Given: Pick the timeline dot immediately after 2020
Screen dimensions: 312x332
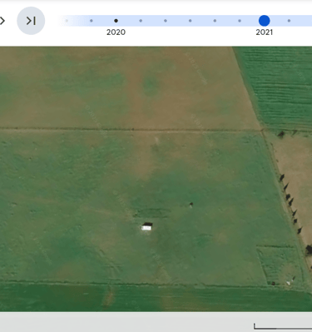Looking at the screenshot, I should 141,21.
